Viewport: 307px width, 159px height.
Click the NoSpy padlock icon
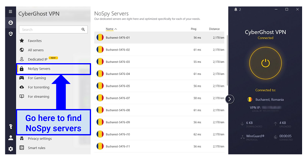pos(22,68)
